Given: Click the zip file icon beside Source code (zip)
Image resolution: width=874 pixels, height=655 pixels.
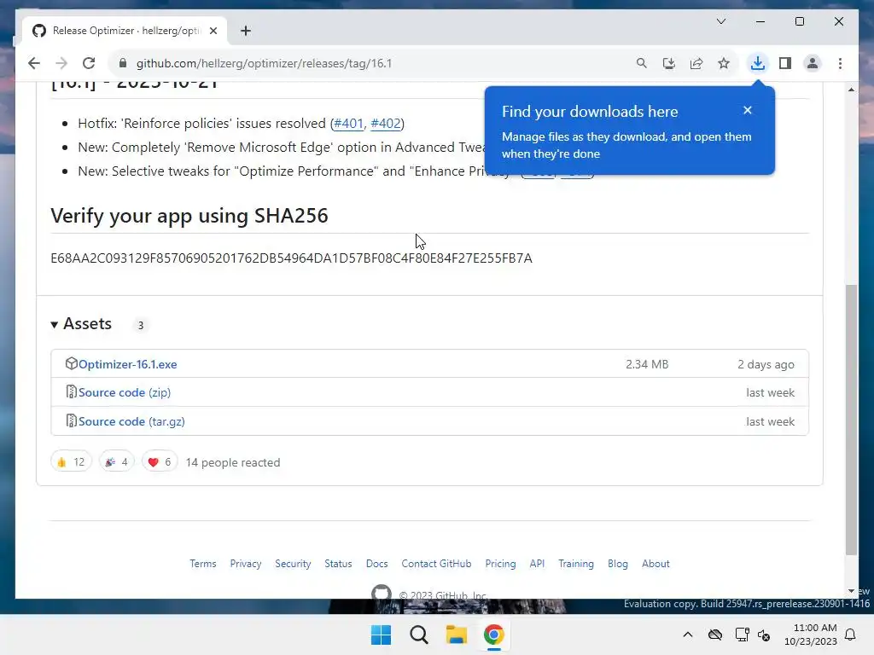Looking at the screenshot, I should point(72,392).
